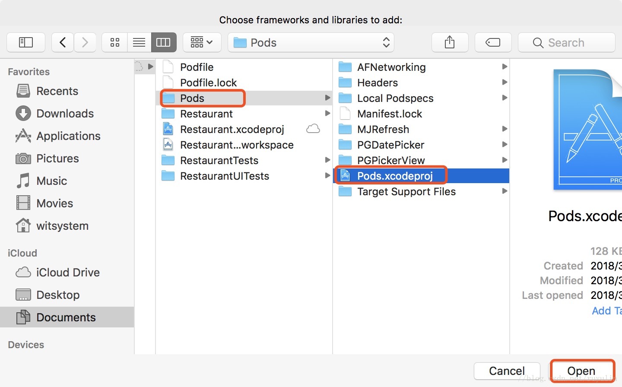Switch to list view
This screenshot has height=387, width=622.
[x=139, y=42]
